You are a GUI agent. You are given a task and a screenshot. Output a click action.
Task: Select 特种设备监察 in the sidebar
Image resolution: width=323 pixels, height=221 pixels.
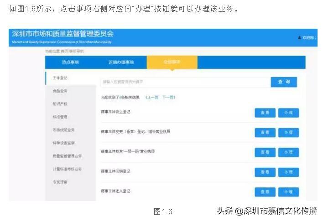(x=64, y=143)
